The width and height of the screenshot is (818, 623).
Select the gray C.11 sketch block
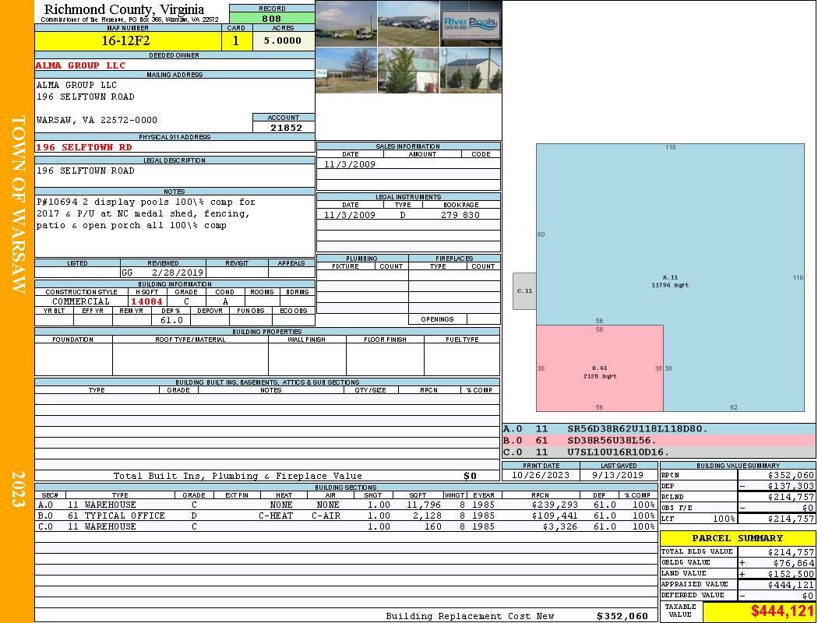[x=524, y=291]
